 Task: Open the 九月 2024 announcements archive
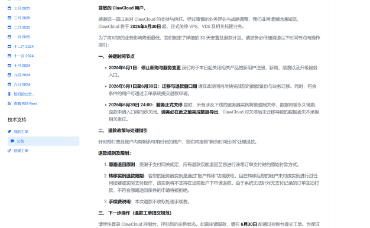(x=22, y=75)
